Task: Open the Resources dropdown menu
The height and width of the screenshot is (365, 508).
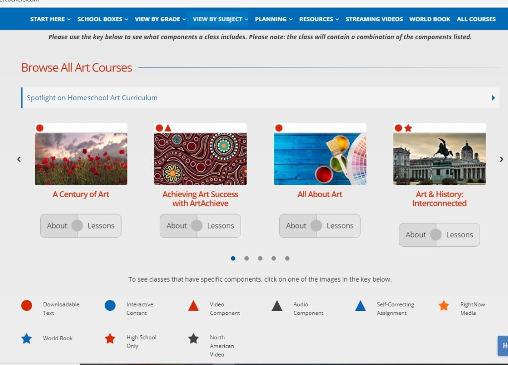Action: point(318,19)
